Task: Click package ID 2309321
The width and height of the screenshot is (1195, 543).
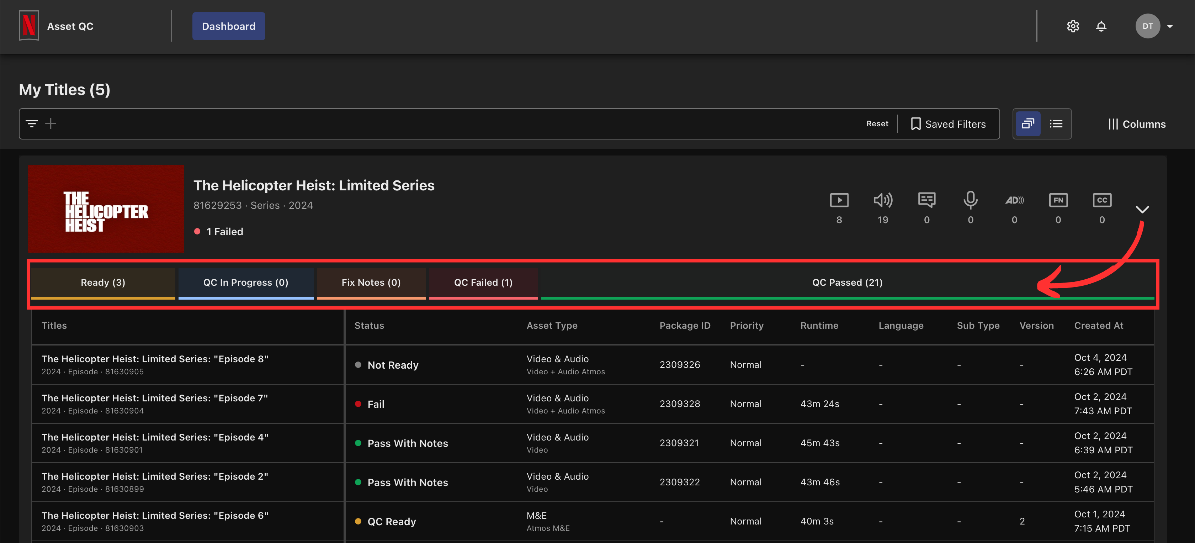Action: point(679,443)
